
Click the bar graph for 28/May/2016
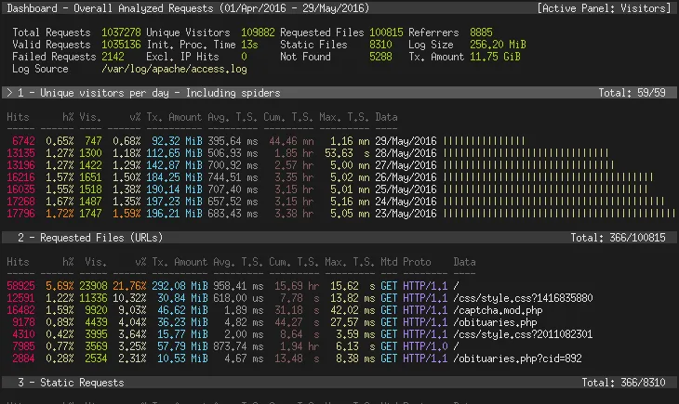525,152
